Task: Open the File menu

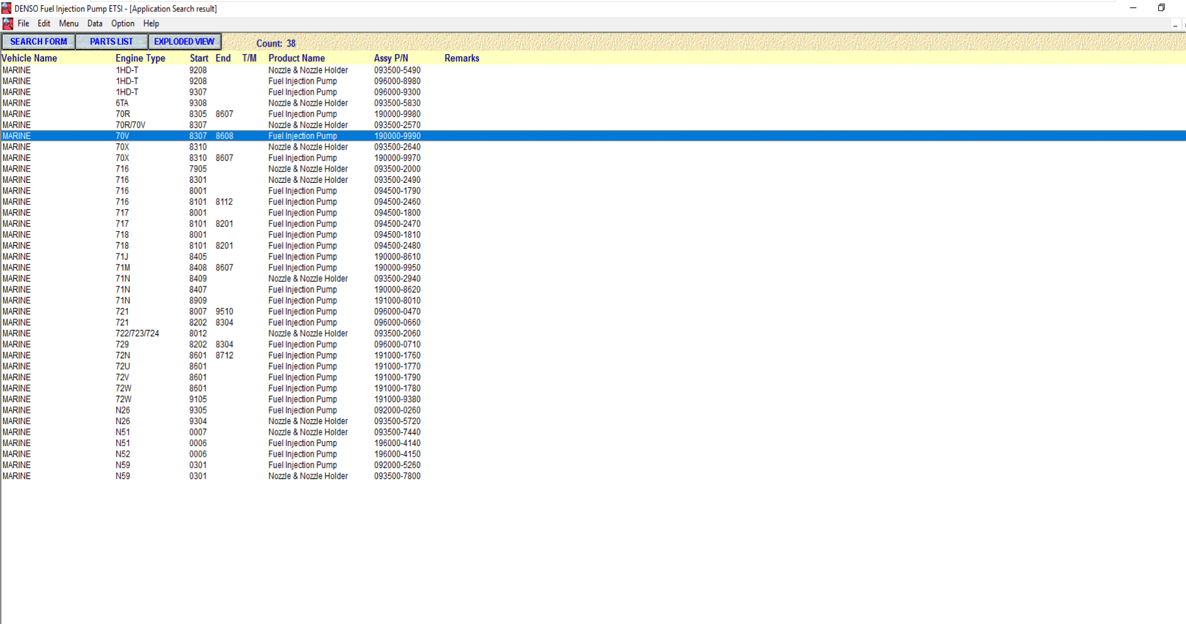Action: coord(23,24)
